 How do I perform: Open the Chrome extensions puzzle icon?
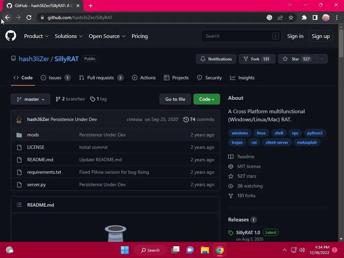click(304, 17)
